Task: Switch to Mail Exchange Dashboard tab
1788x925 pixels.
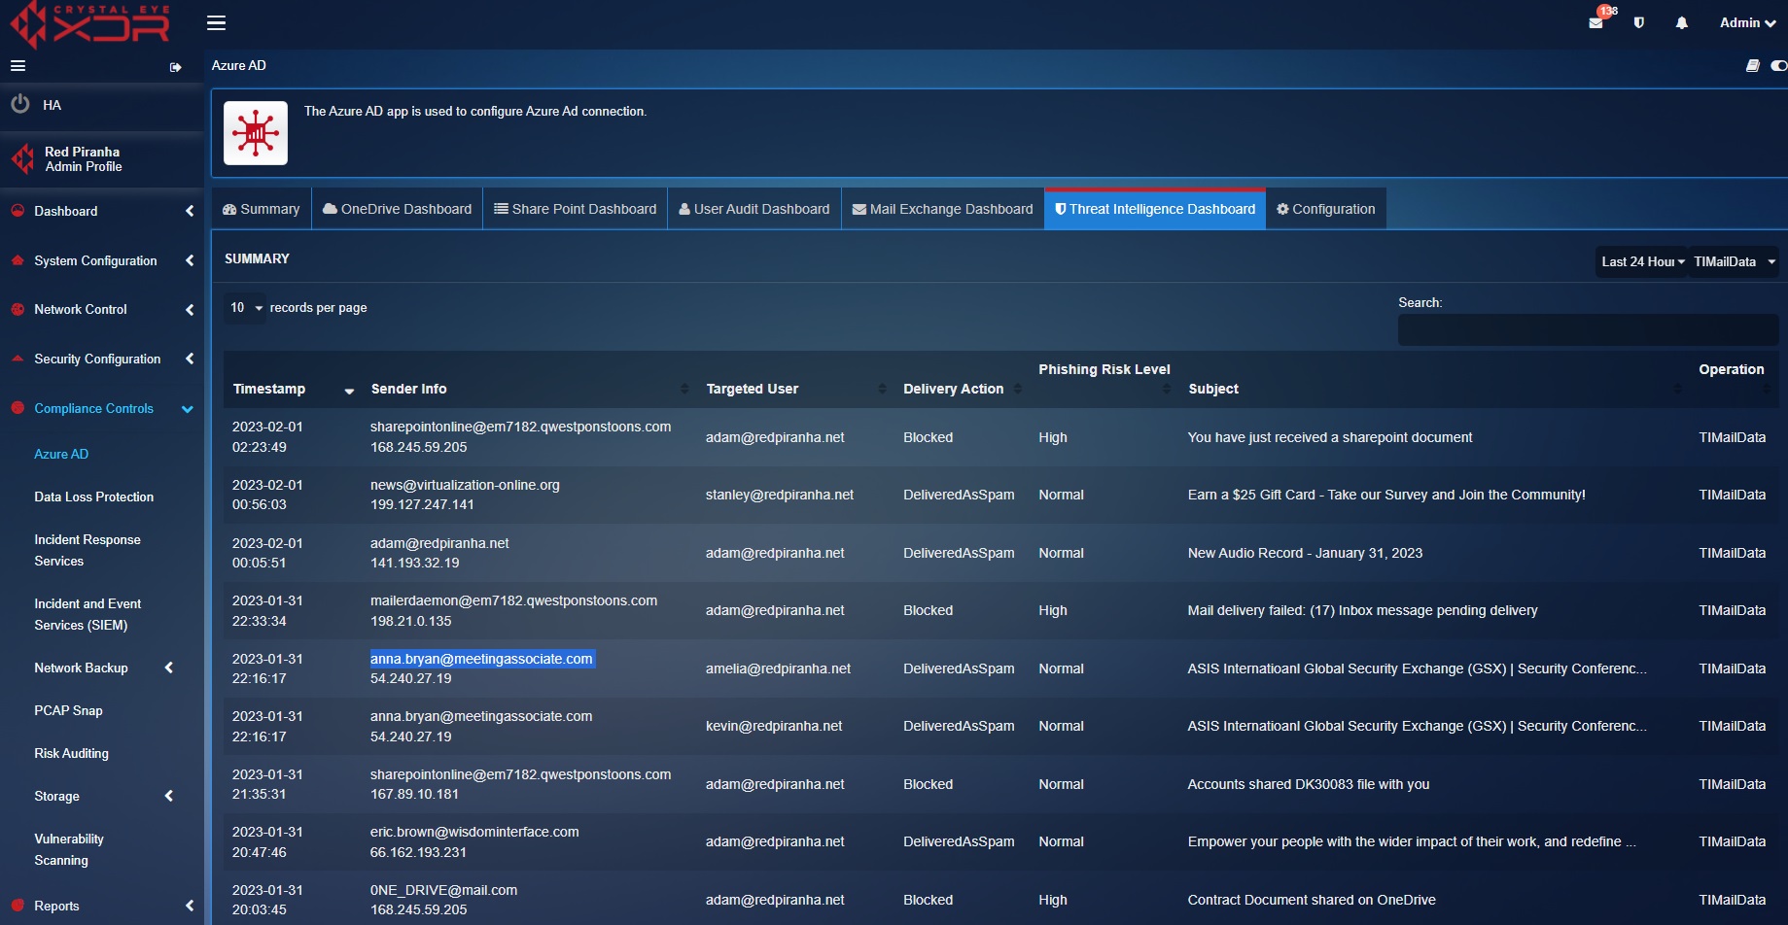Action: (943, 209)
